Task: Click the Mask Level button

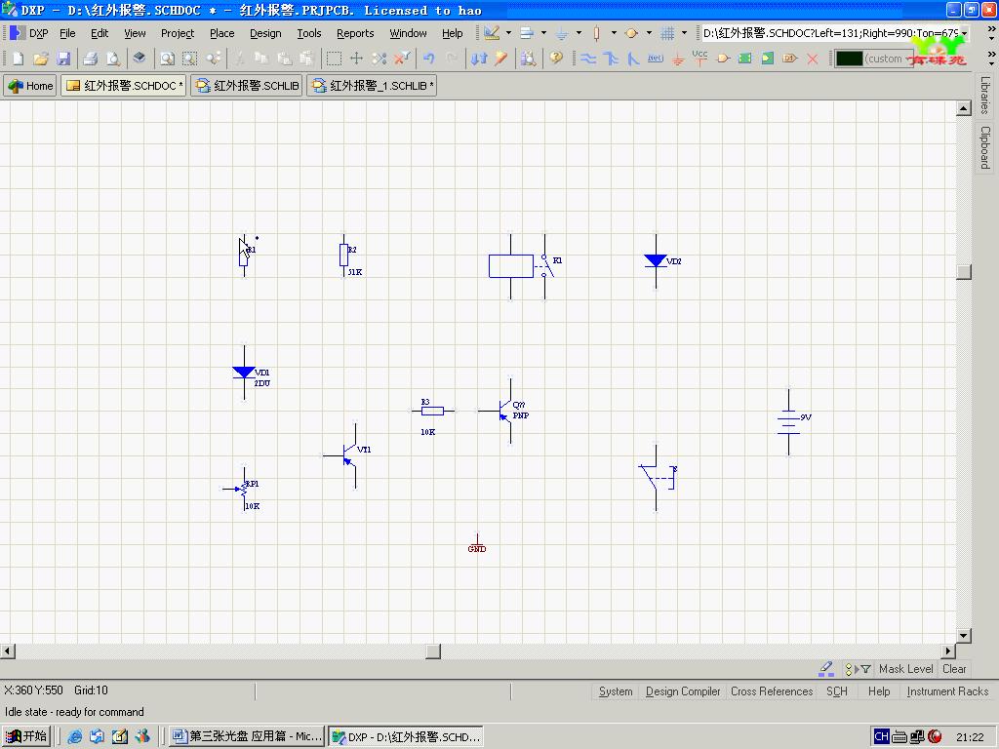Action: (x=905, y=669)
